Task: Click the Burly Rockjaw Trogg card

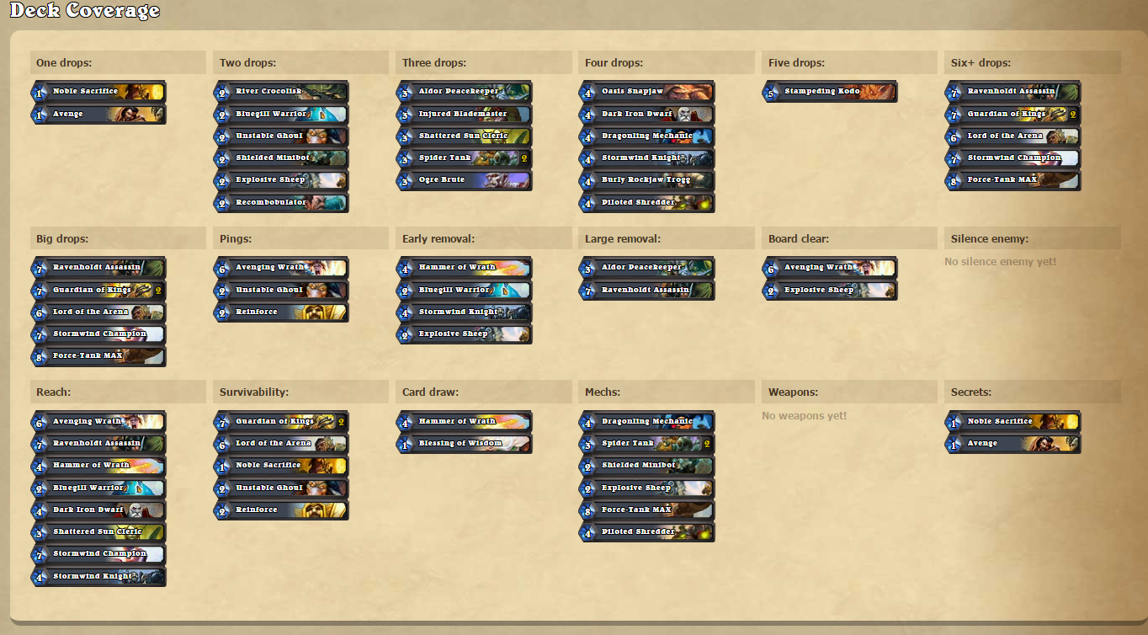Action: point(647,180)
